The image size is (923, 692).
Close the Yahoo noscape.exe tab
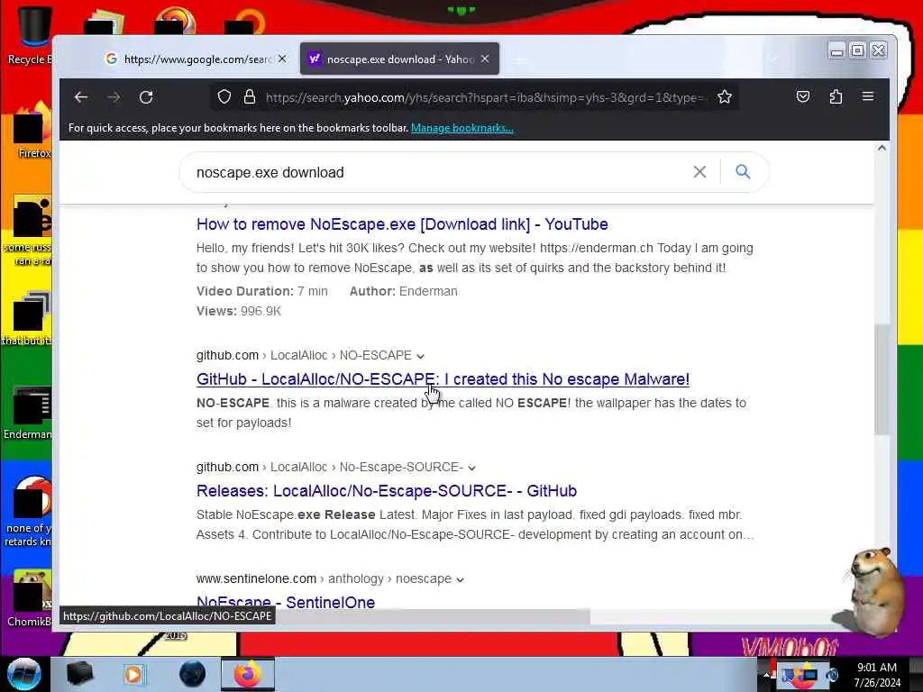click(x=485, y=59)
